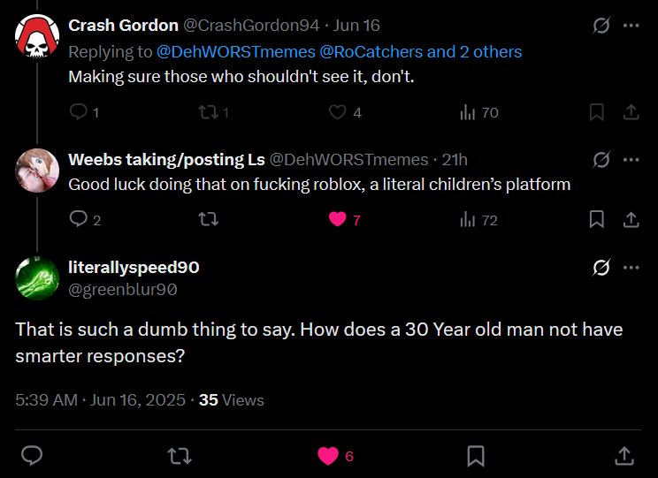Reply to Weebs taking/posting Ls tweet
Image resolution: width=658 pixels, height=478 pixels.
tap(79, 220)
